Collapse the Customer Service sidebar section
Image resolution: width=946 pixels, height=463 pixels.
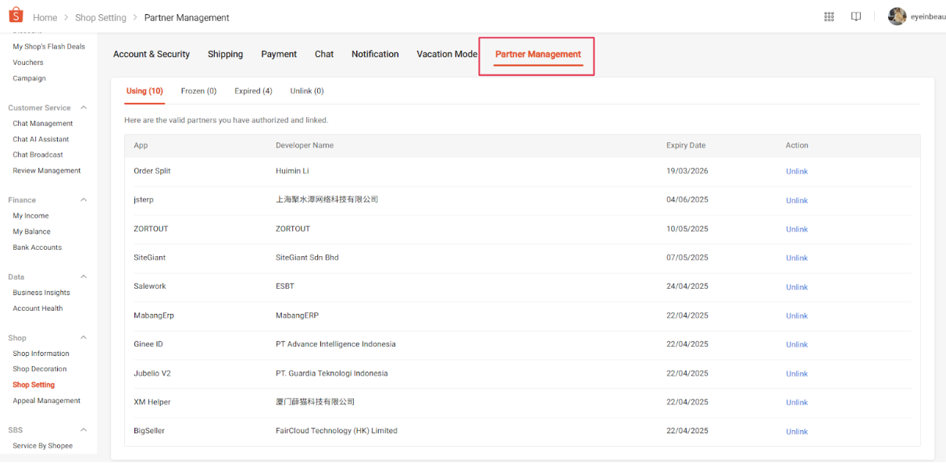click(83, 107)
